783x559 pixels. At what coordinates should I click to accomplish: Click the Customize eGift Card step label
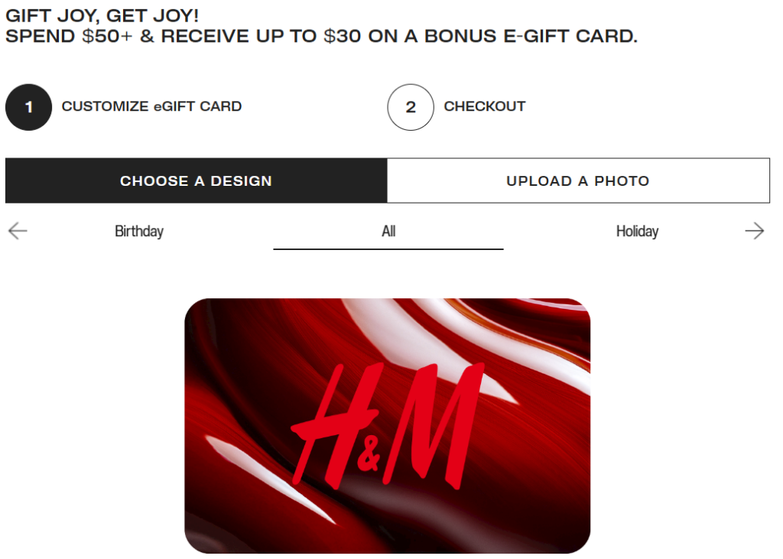point(152,106)
